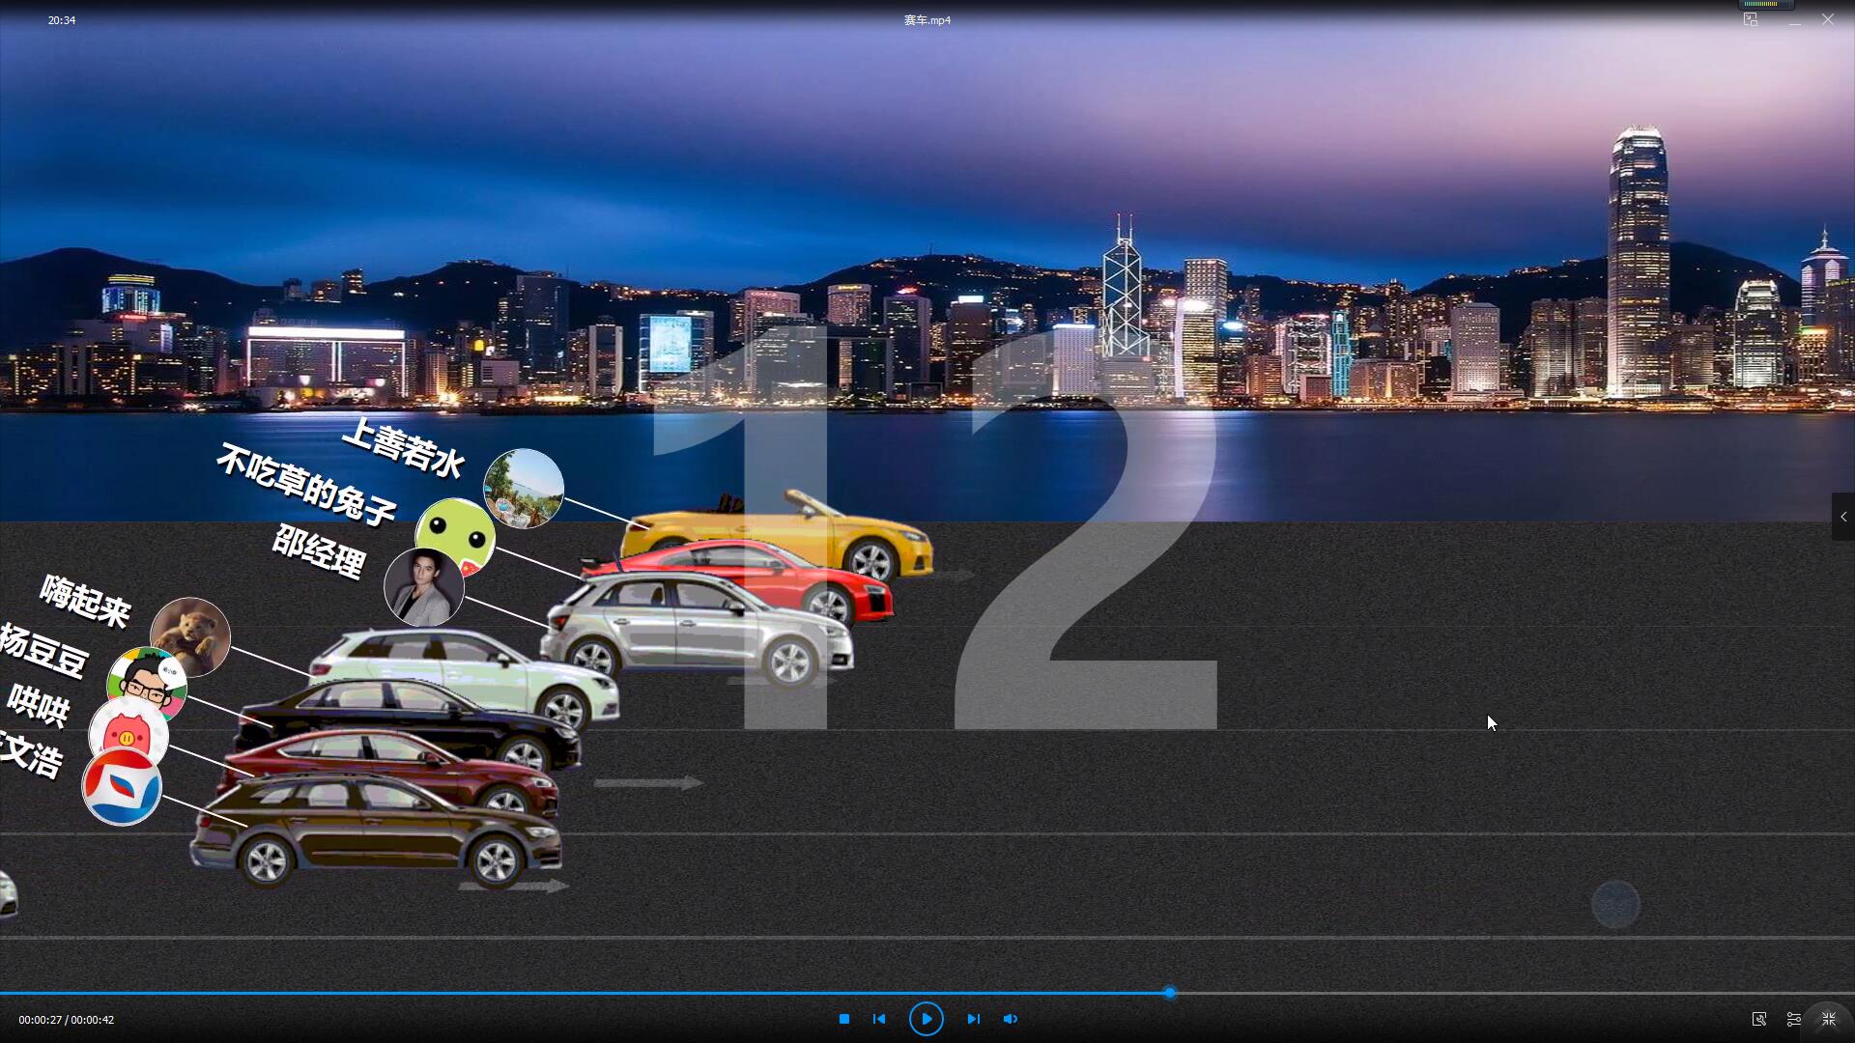Skip to the previous video
The image size is (1855, 1043).
click(879, 1019)
